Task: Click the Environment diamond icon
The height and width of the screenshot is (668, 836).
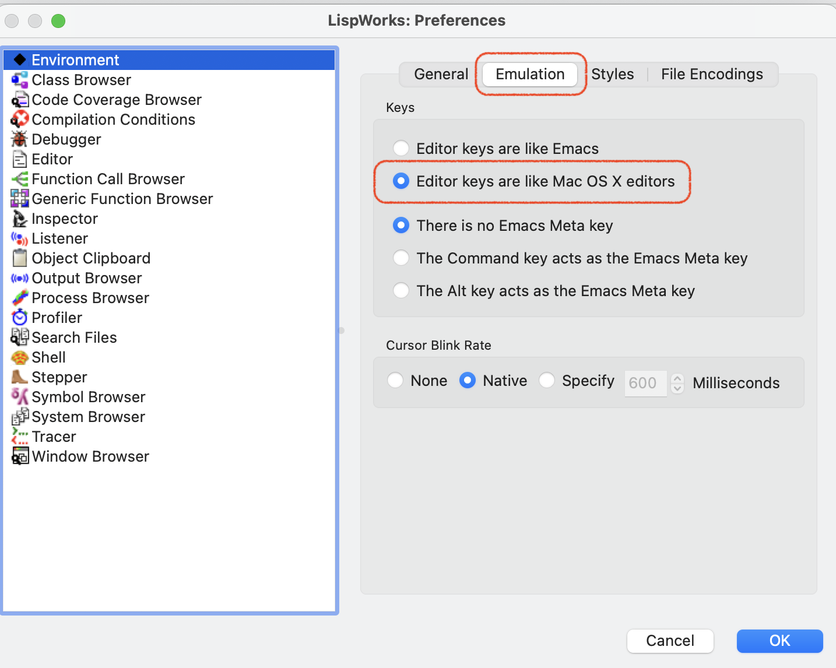Action: pyautogui.click(x=20, y=59)
